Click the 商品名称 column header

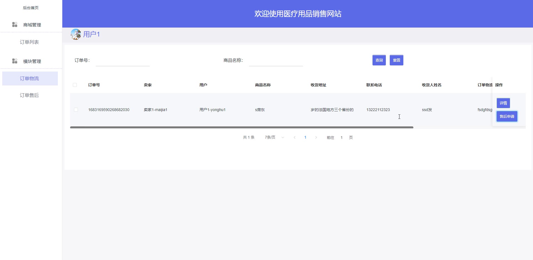coord(263,85)
